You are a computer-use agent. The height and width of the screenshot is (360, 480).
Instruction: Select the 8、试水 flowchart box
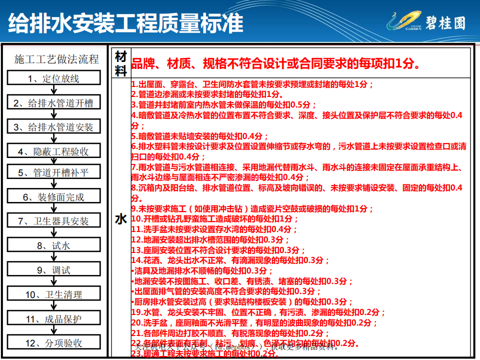tap(54, 245)
